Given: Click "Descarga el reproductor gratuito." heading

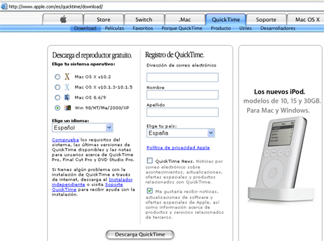Looking at the screenshot, I should click(x=92, y=55).
